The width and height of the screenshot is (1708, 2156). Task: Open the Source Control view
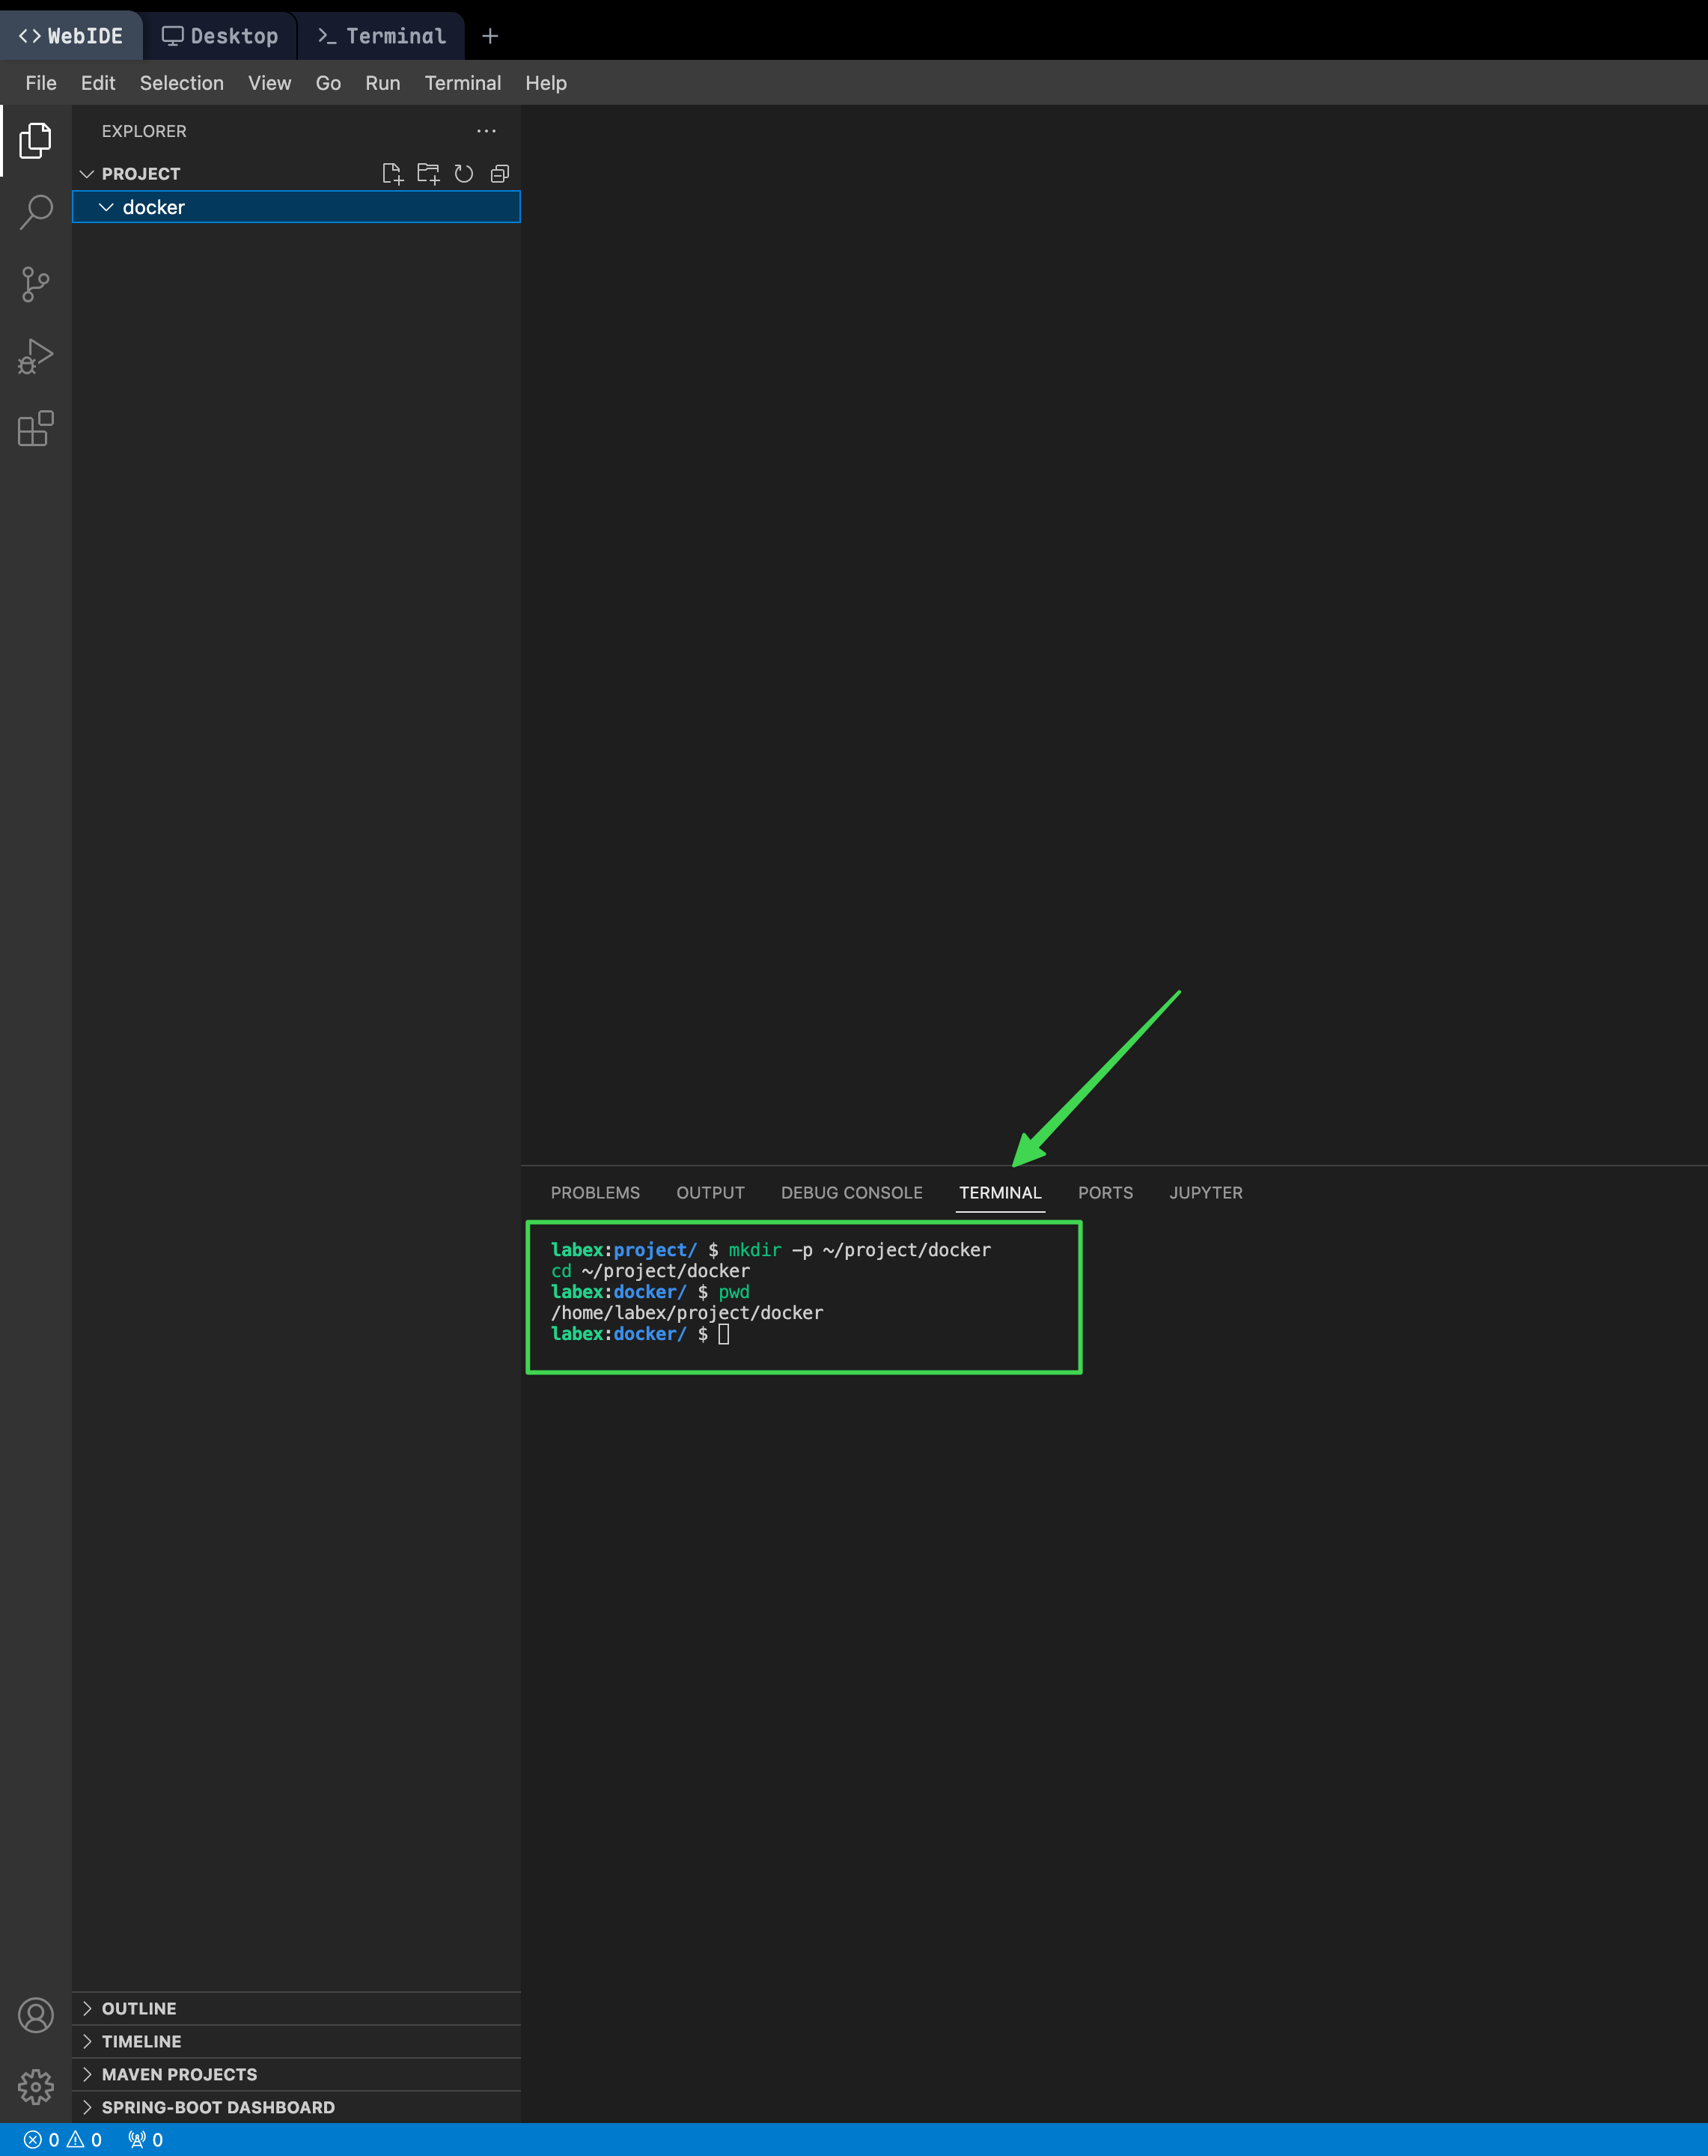[36, 284]
